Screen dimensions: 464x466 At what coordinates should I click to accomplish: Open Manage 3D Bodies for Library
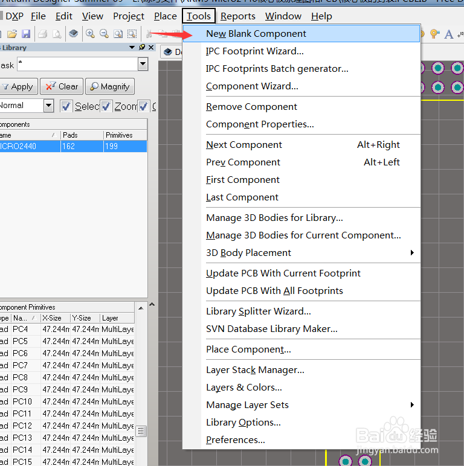click(x=301, y=218)
